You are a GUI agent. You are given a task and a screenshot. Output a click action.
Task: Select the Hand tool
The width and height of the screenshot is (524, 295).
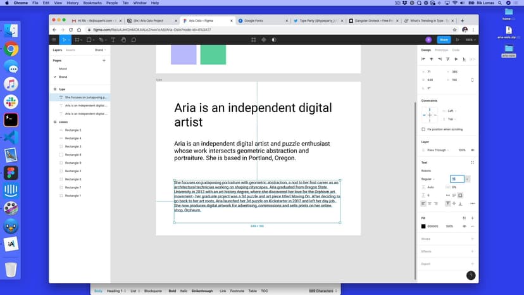(123, 39)
